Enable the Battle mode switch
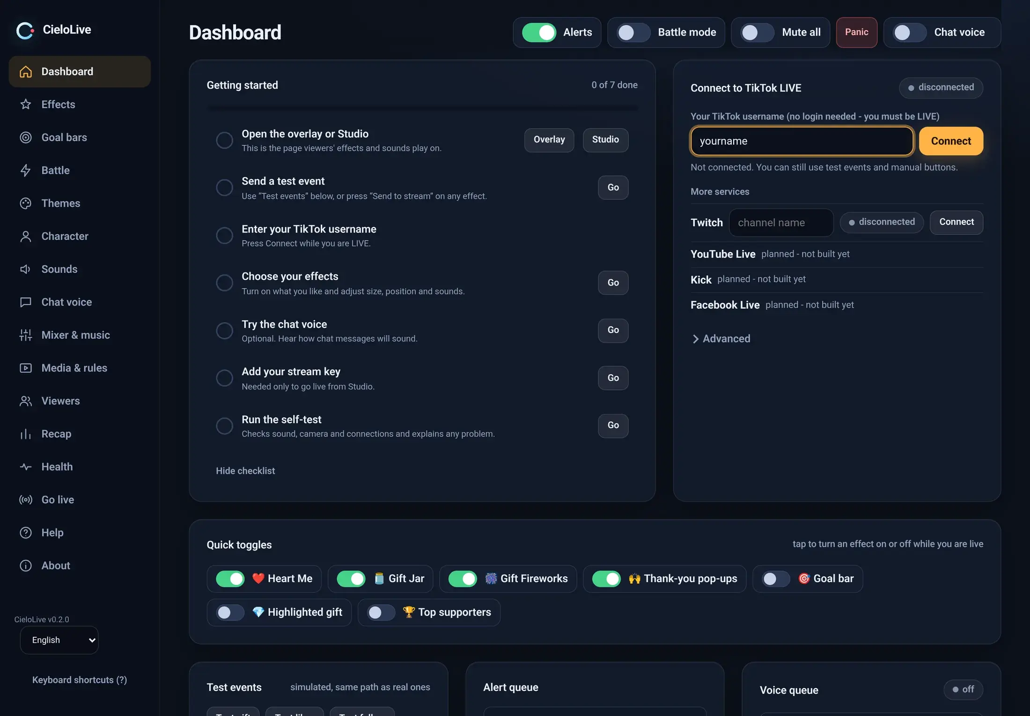This screenshot has width=1030, height=716. [x=634, y=32]
